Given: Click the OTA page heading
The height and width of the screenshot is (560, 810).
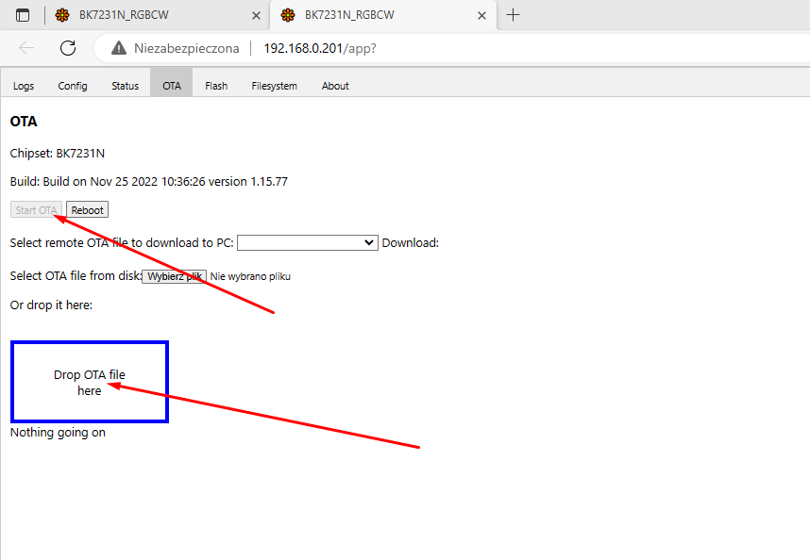Looking at the screenshot, I should pyautogui.click(x=24, y=122).
